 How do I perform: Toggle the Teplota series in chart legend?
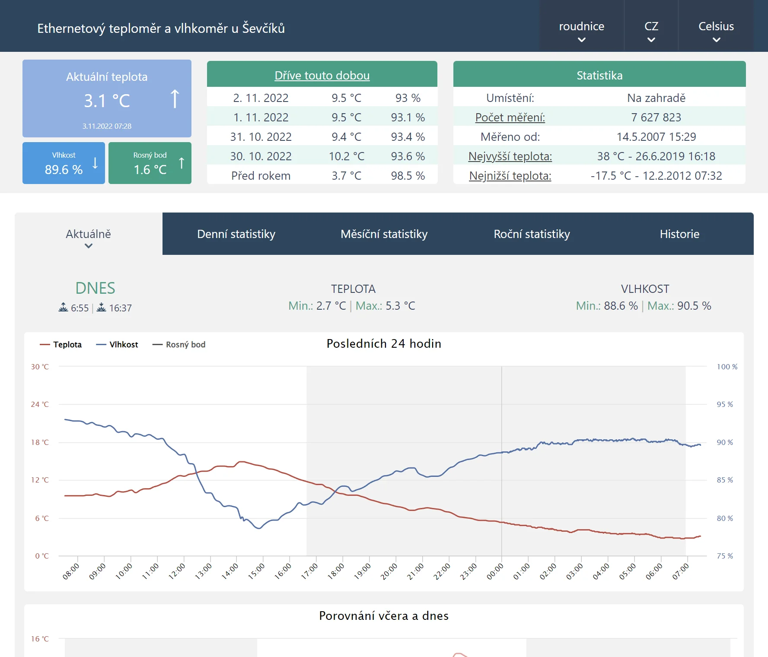[x=61, y=345]
